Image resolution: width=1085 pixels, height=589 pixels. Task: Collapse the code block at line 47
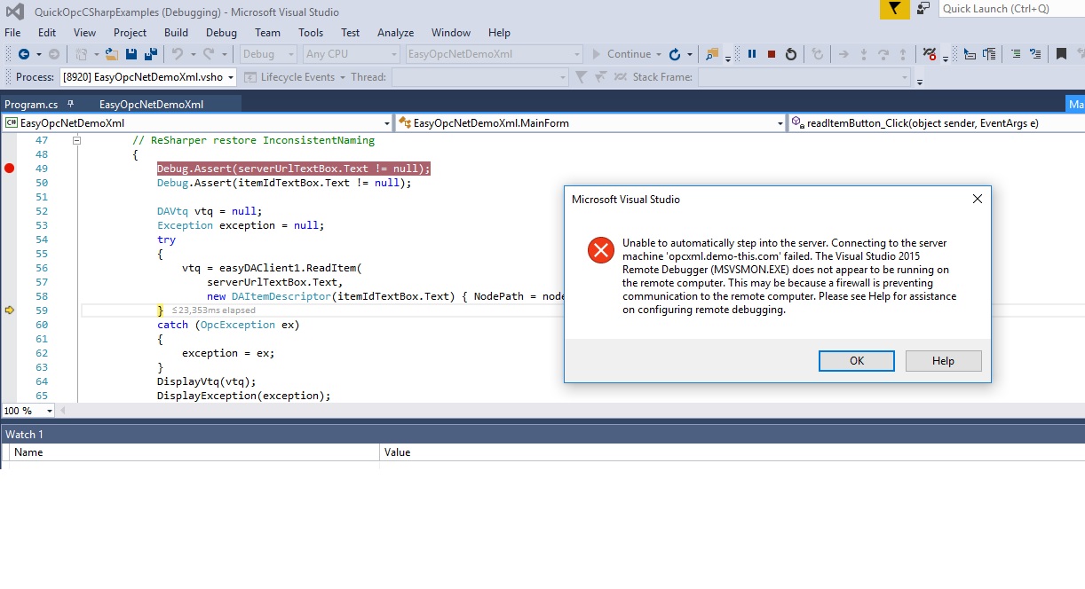coord(76,140)
